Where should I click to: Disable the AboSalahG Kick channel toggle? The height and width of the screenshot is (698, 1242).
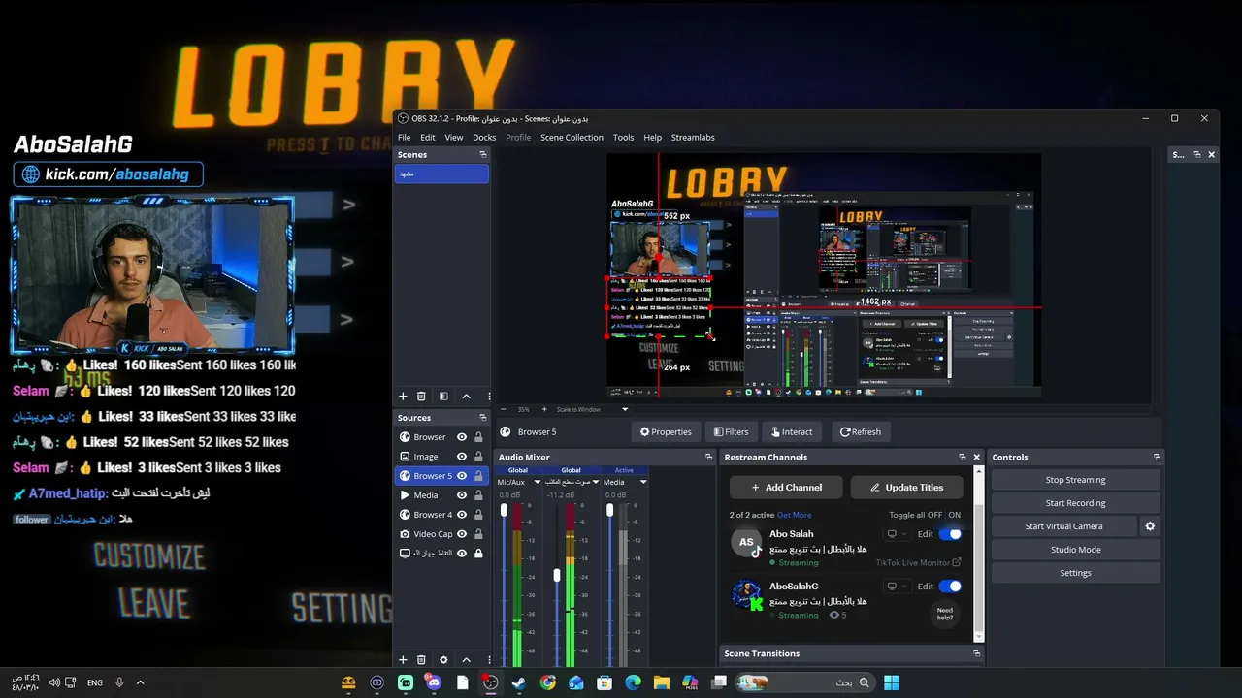[950, 587]
